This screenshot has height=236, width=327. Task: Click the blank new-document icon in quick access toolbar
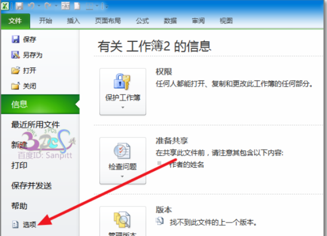77,6
